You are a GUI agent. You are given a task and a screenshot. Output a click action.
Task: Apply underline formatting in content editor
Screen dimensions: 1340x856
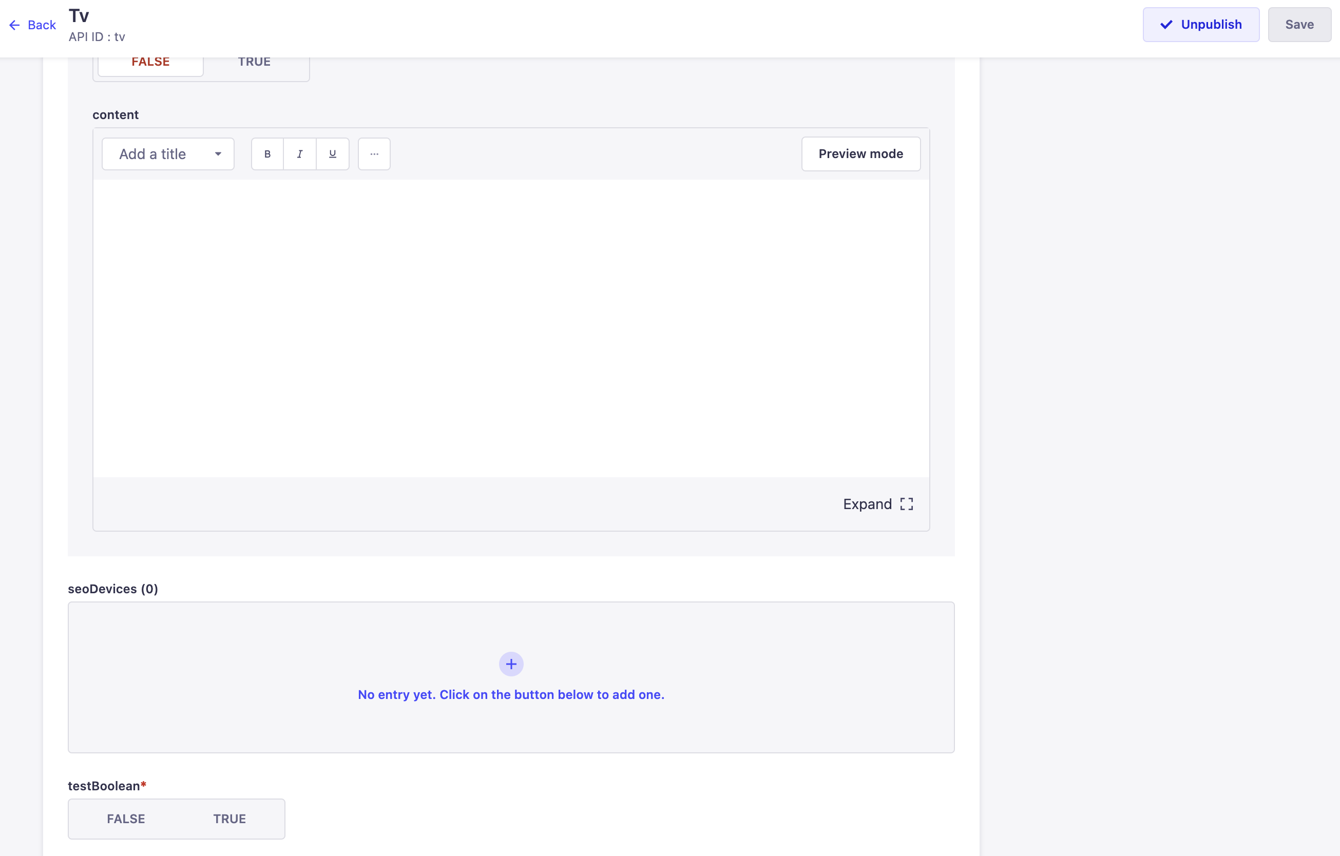(333, 154)
